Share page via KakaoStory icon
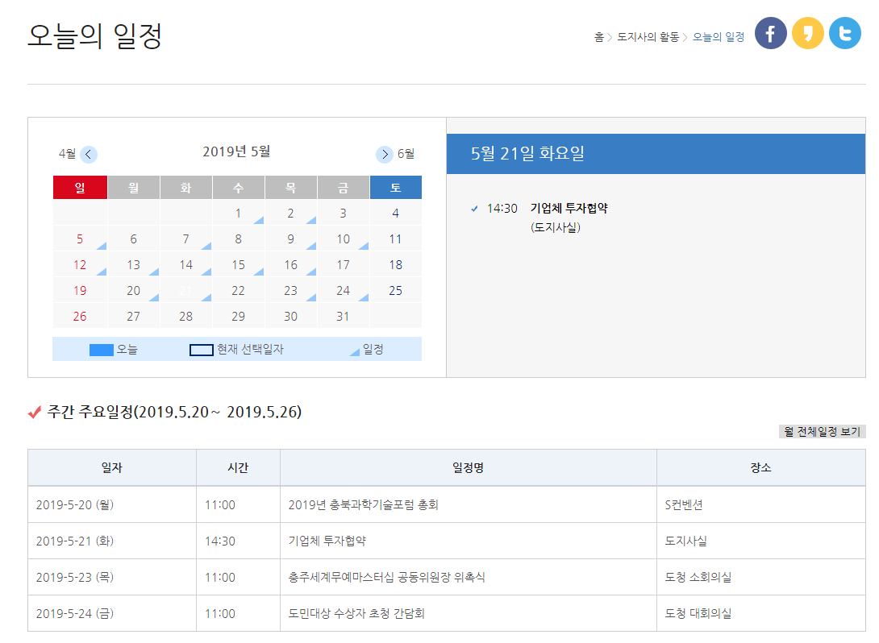The height and width of the screenshot is (643, 879). tap(808, 33)
